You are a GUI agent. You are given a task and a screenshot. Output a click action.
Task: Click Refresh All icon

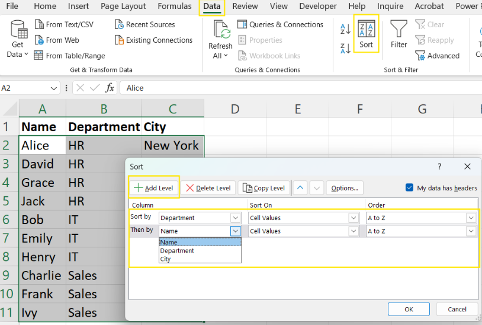pyautogui.click(x=221, y=31)
